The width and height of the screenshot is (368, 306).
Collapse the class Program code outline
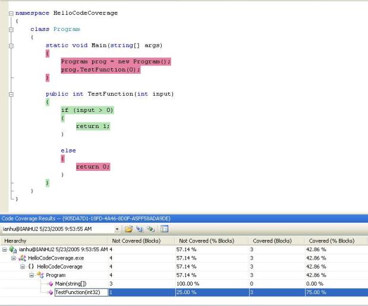point(11,30)
